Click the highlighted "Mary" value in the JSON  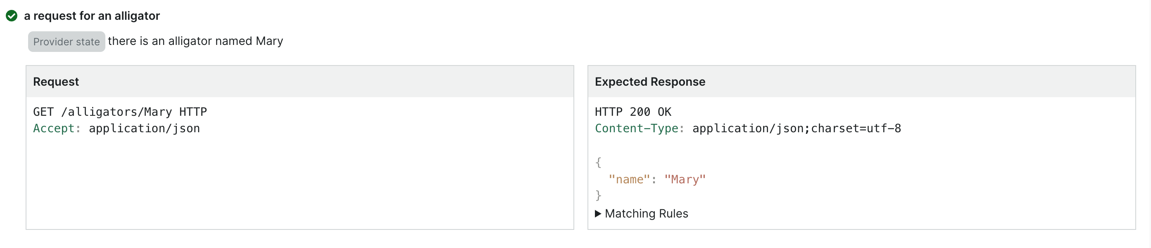click(x=685, y=179)
